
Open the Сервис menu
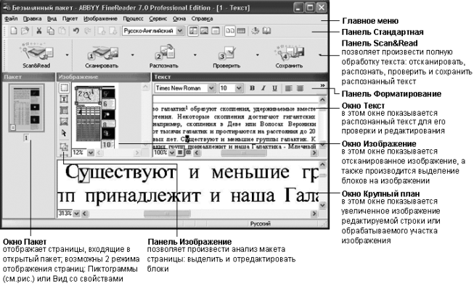click(x=158, y=19)
